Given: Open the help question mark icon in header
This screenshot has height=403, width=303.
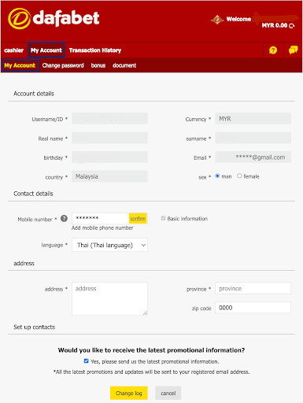Looking at the screenshot, I should (x=273, y=50).
